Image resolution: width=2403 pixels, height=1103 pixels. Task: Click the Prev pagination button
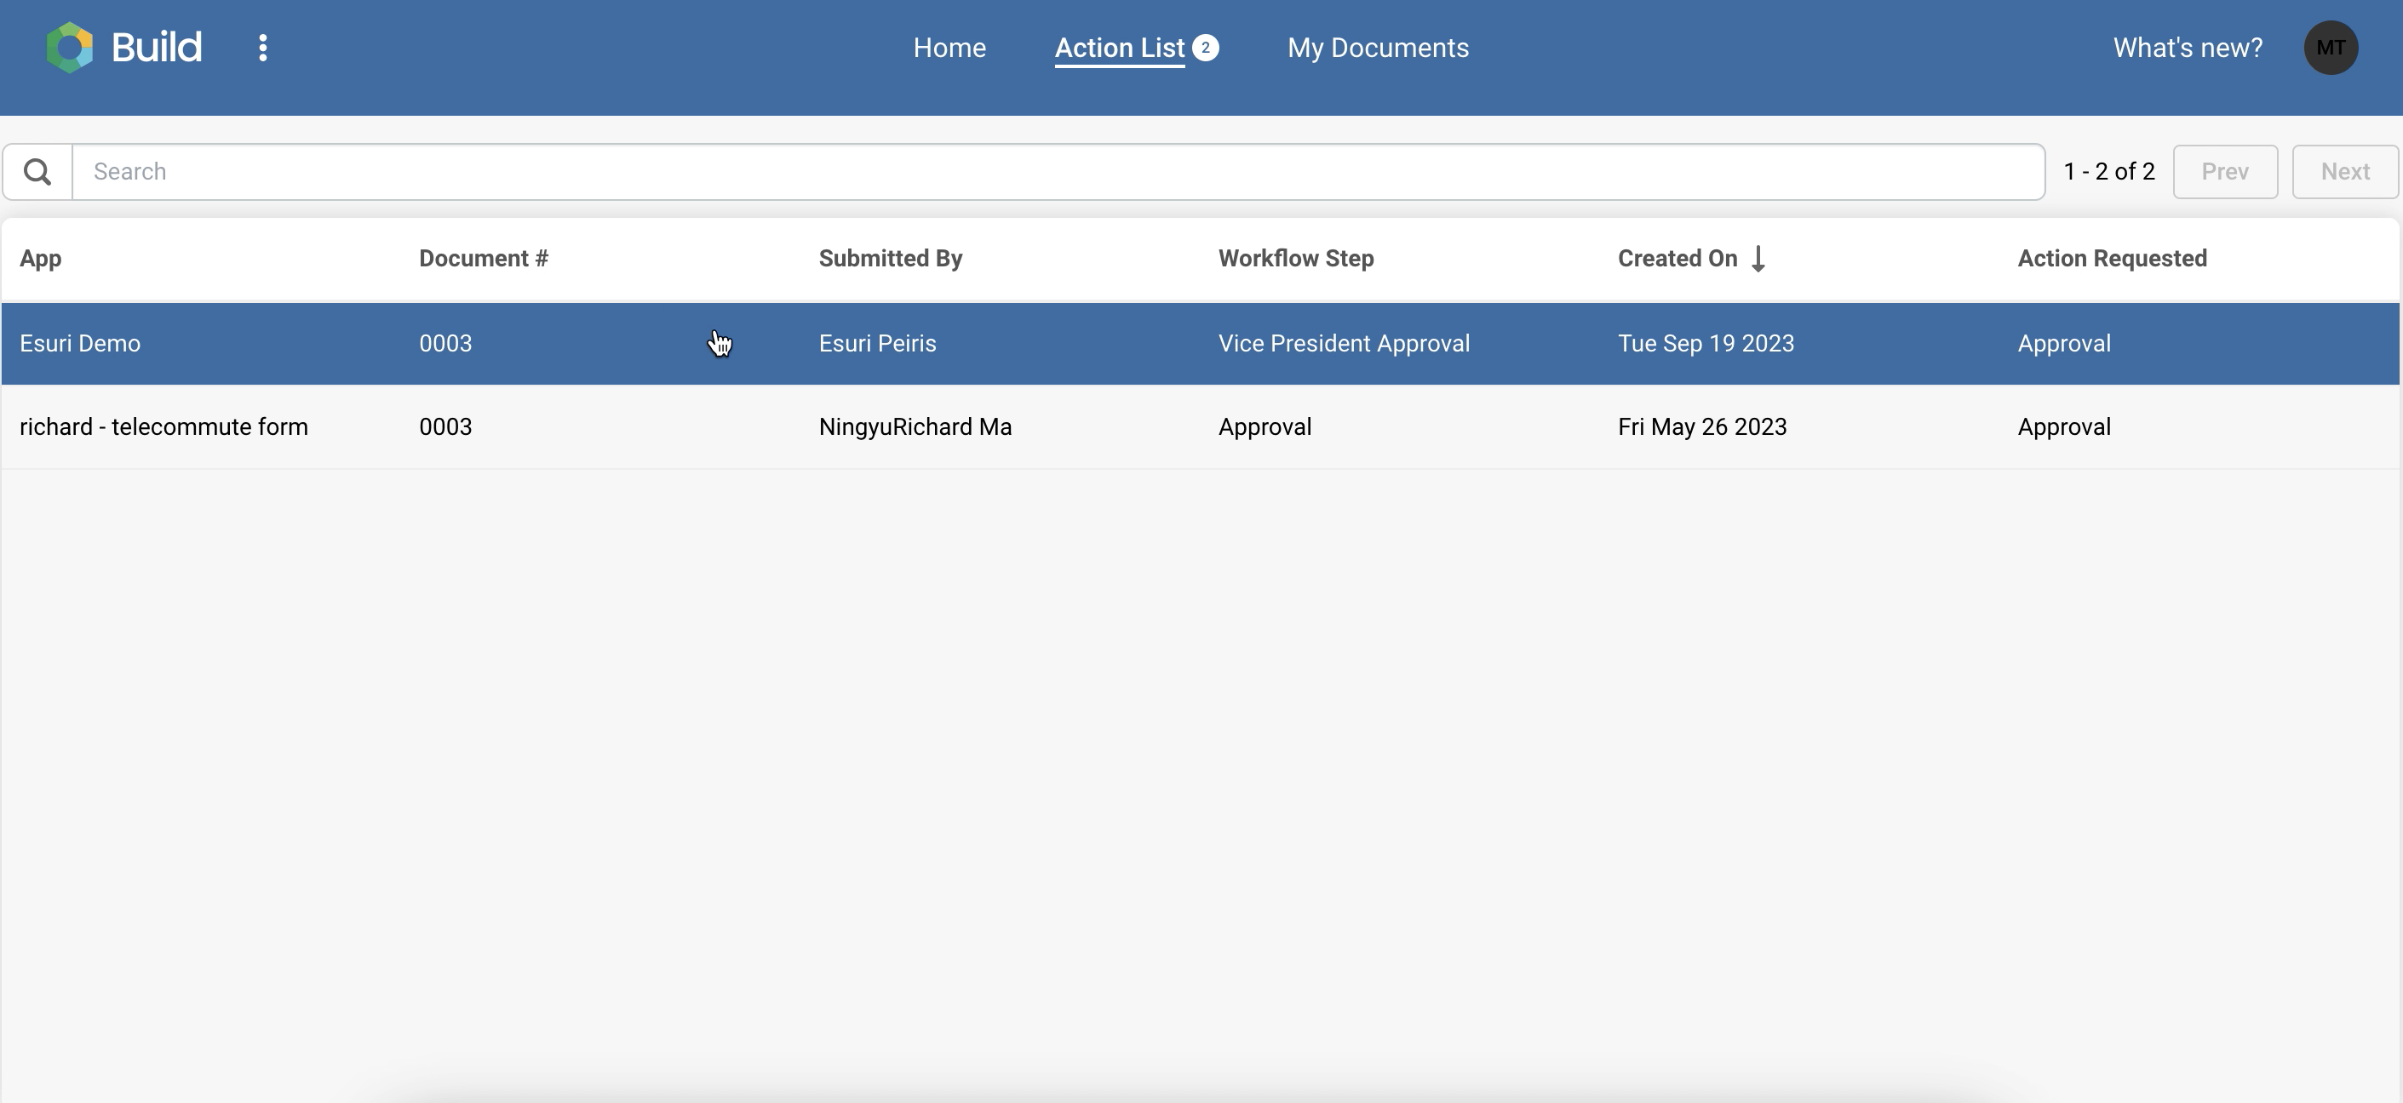tap(2225, 172)
